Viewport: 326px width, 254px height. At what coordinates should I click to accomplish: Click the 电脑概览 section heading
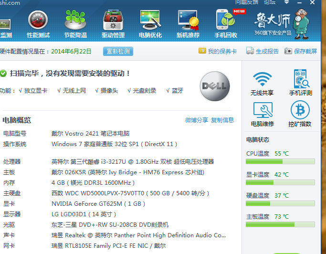(x=17, y=120)
